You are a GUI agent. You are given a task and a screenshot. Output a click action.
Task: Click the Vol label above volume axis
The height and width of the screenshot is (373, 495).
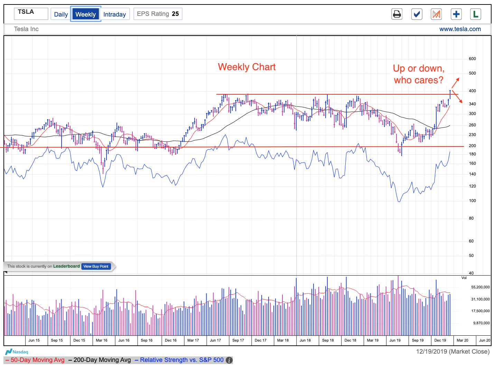[464, 278]
